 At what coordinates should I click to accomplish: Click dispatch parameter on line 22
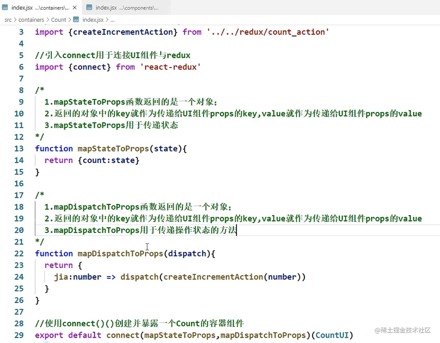pos(187,254)
